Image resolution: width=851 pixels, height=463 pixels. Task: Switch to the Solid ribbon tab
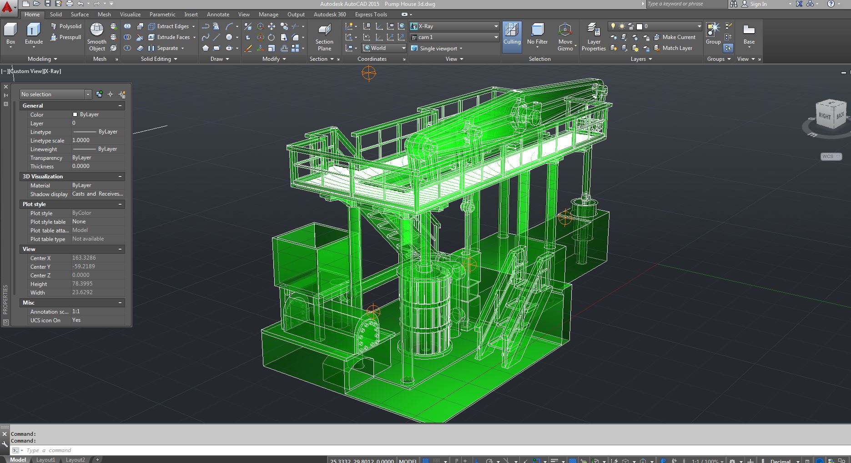click(56, 15)
